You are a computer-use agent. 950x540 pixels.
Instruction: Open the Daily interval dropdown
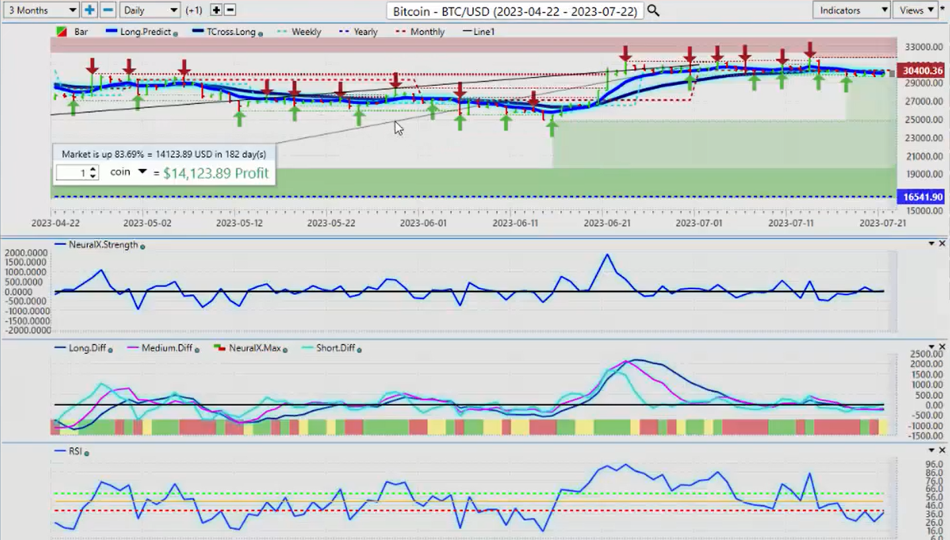(x=150, y=10)
